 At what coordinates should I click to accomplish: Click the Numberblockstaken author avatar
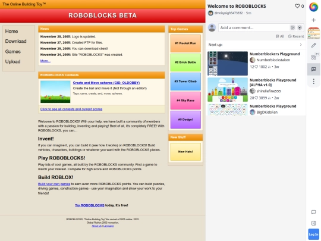[253, 60]
